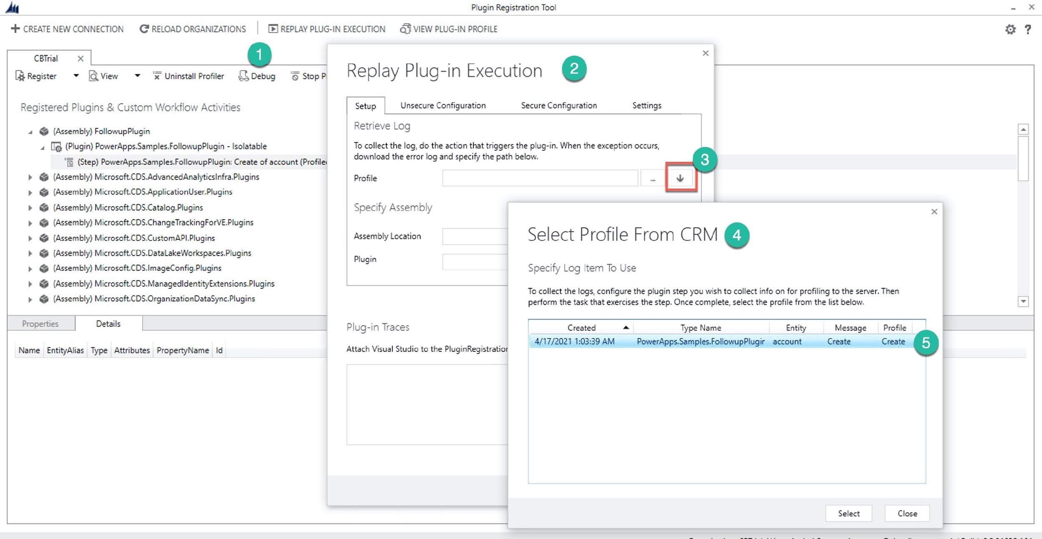Open the Register dropdown arrow

(76, 76)
